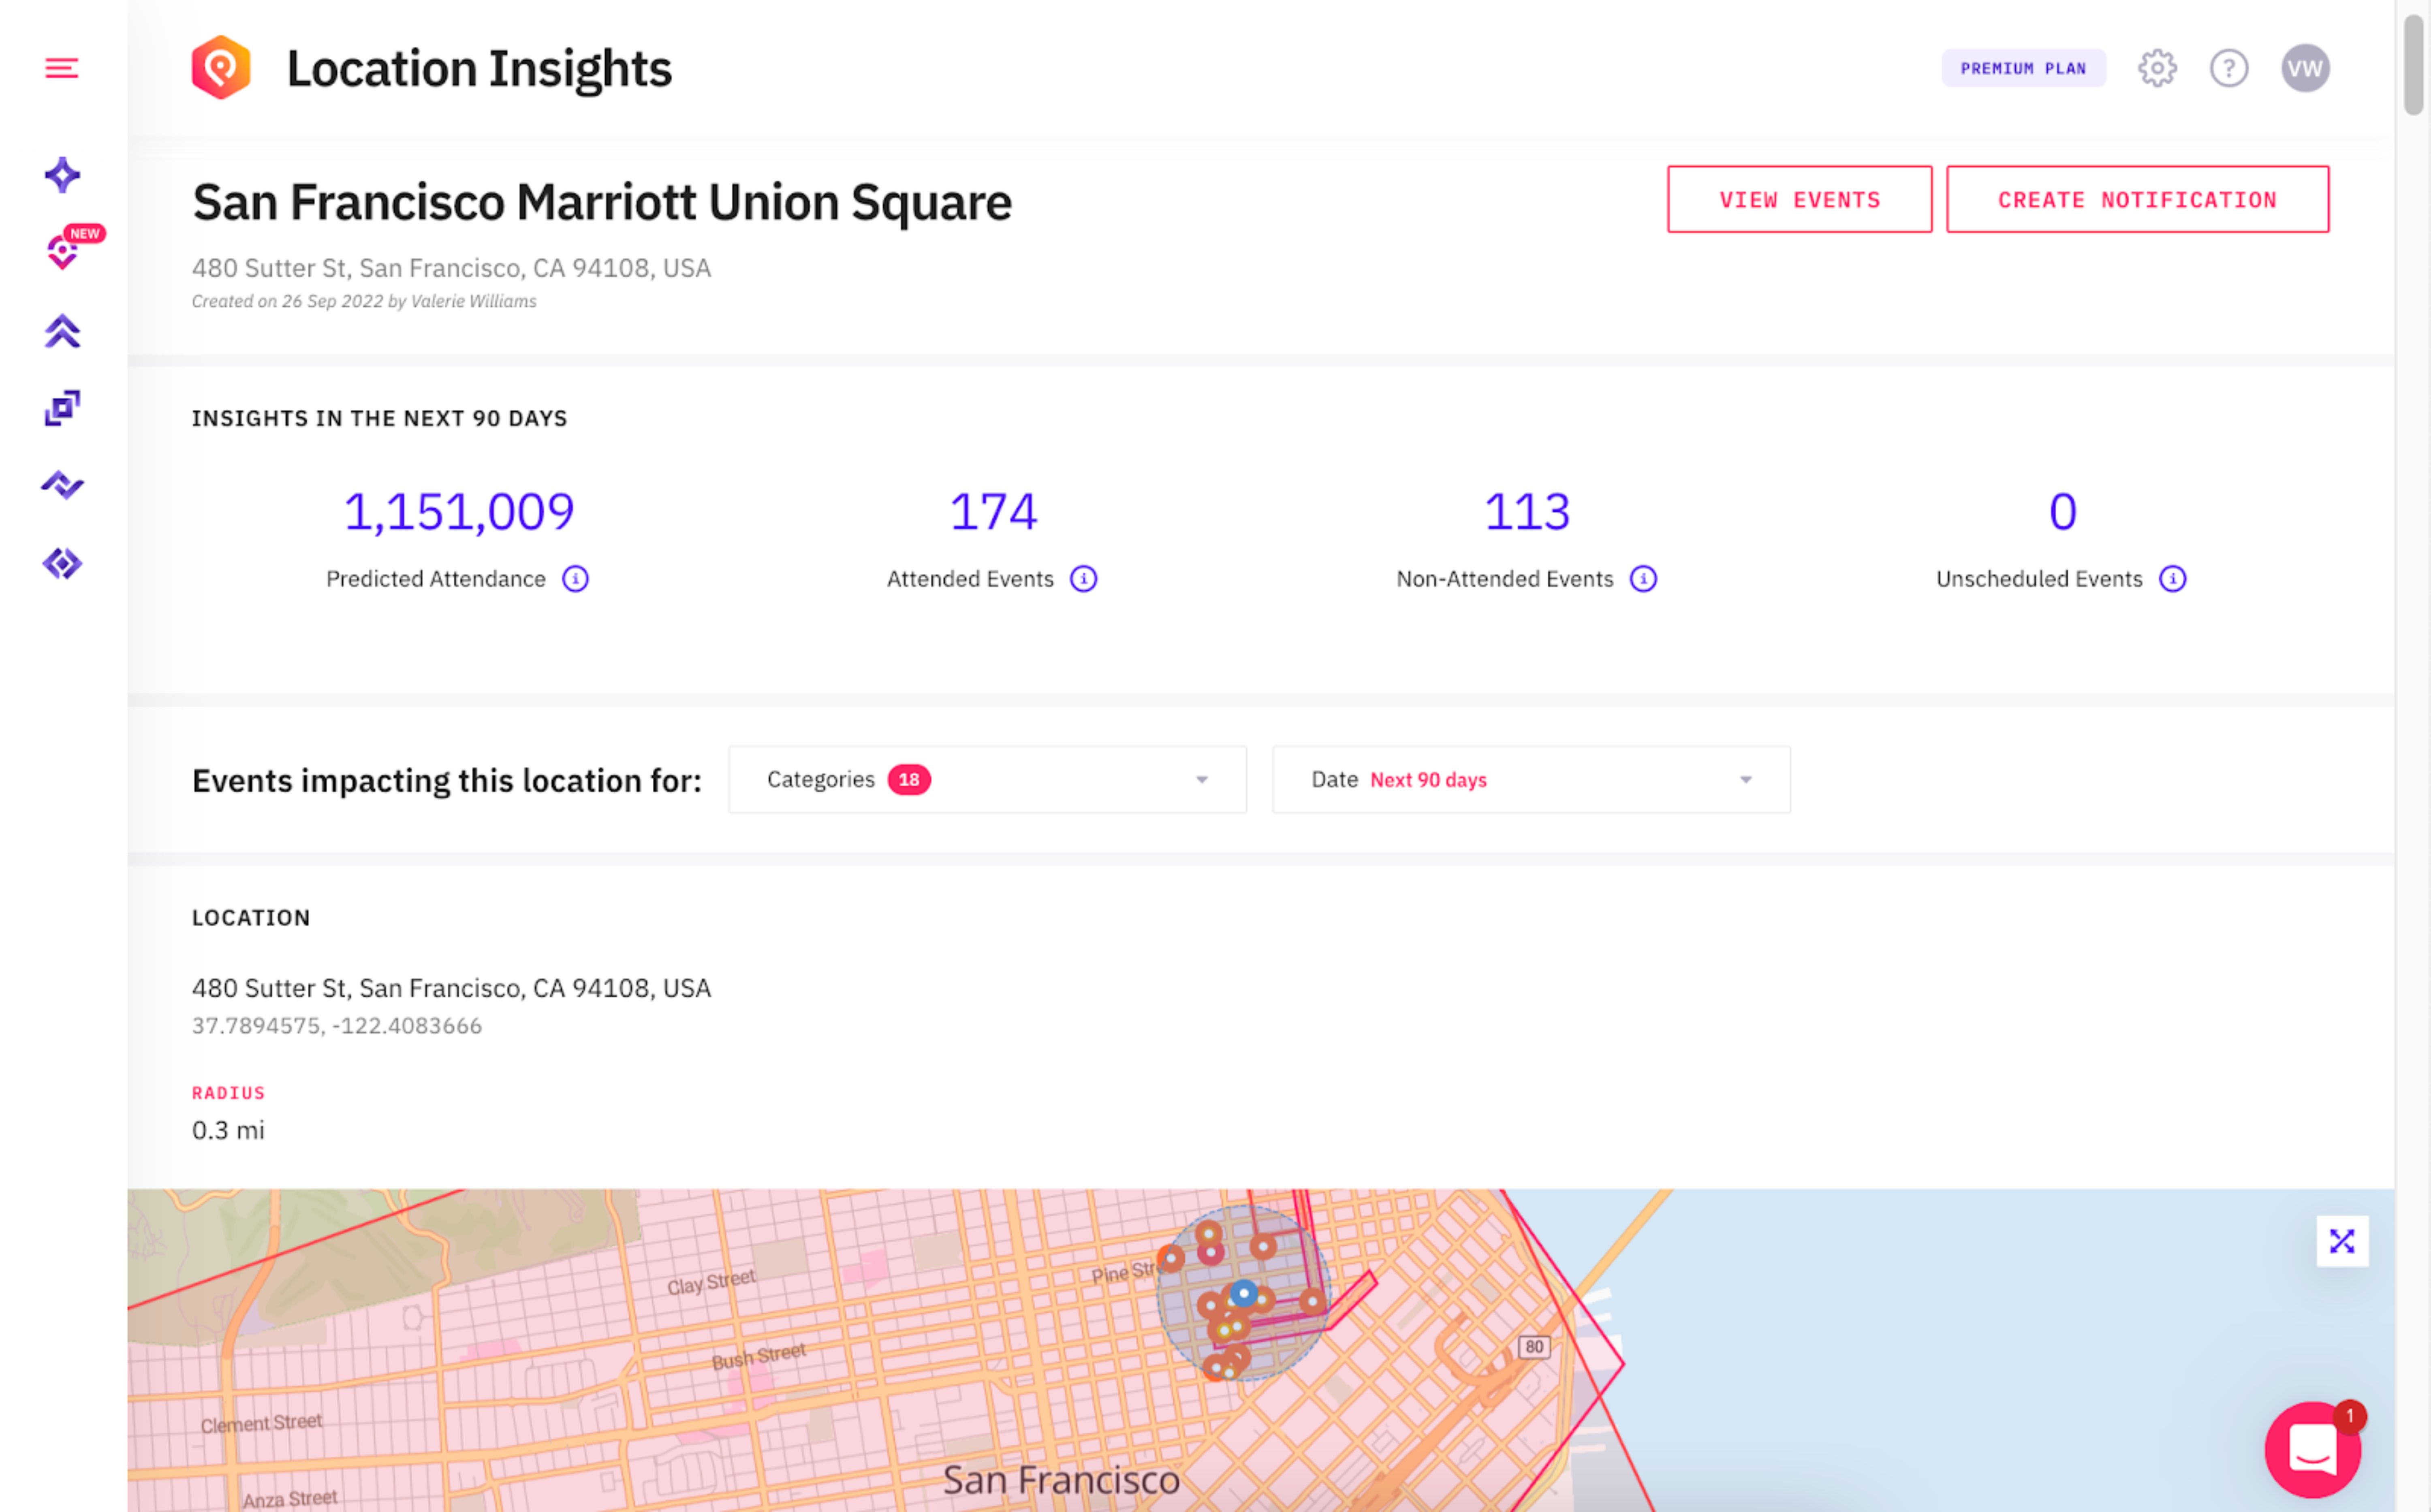Click the Premium Plan badge
Viewport: 2431px width, 1512px height.
pyautogui.click(x=2023, y=68)
